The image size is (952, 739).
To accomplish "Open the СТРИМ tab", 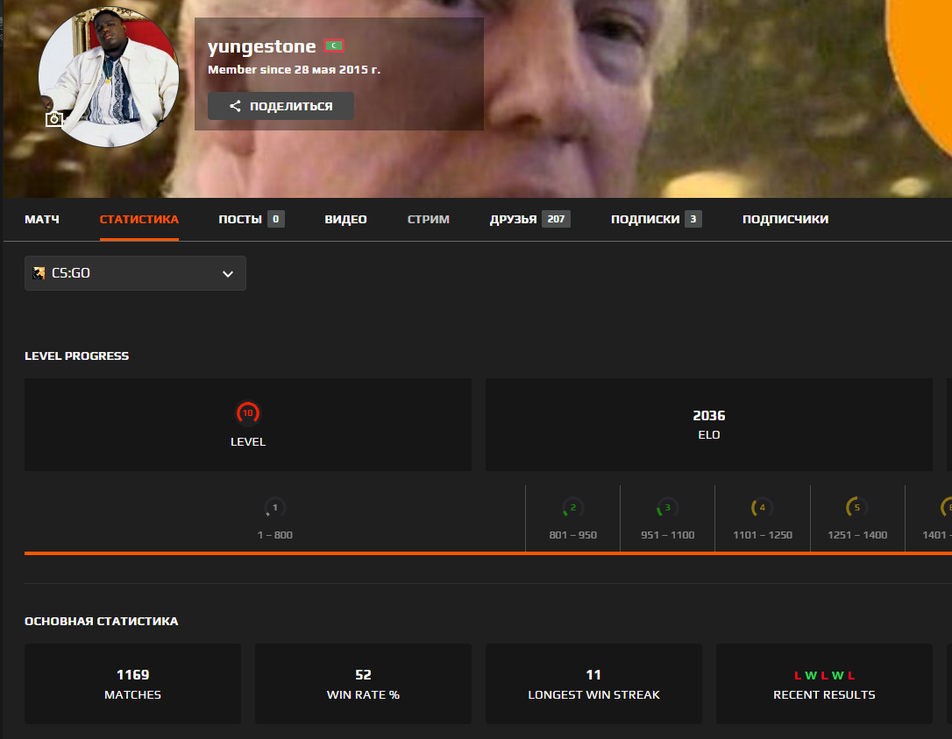I will (428, 220).
